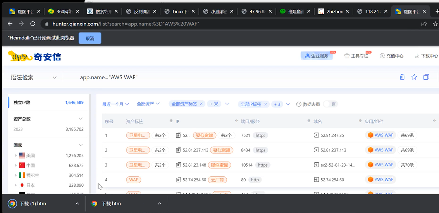Image resolution: width=439 pixels, height=213 pixels.
Task: Click 取消 to stop debugging
Action: coord(90,38)
